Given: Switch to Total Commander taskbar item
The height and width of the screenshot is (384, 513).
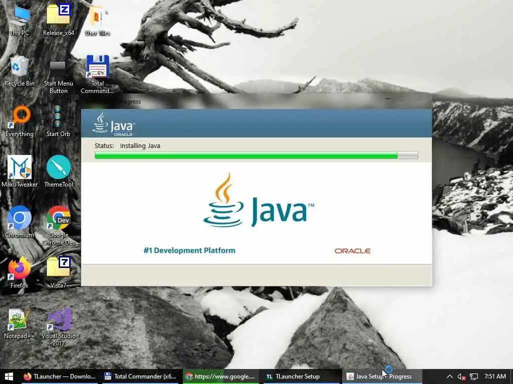Looking at the screenshot, I should (140, 376).
